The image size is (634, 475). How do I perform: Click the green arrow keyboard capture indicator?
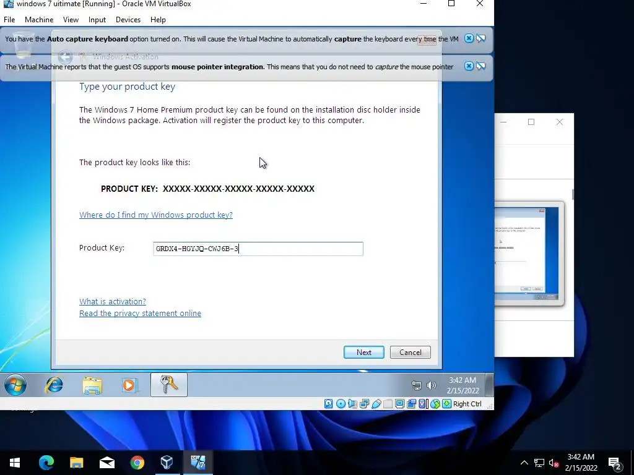(x=446, y=403)
